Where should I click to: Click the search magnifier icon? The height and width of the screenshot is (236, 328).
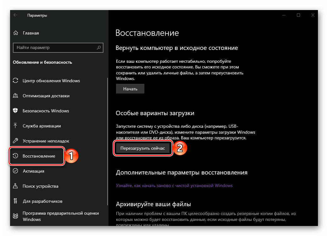click(x=99, y=48)
